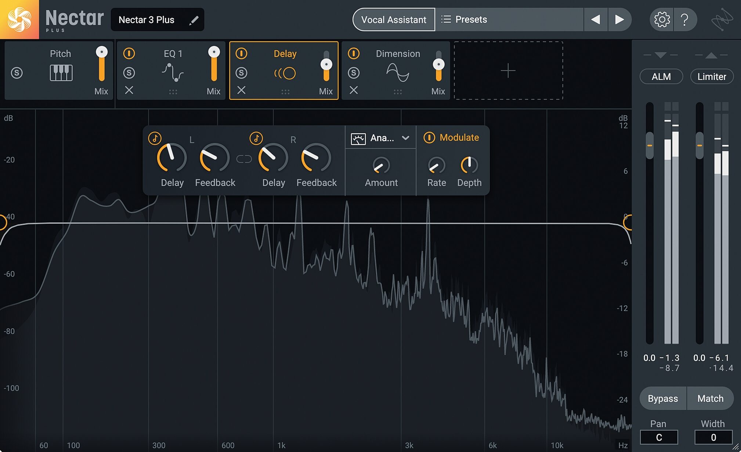Solo the Dimension module
This screenshot has width=741, height=452.
pos(354,73)
